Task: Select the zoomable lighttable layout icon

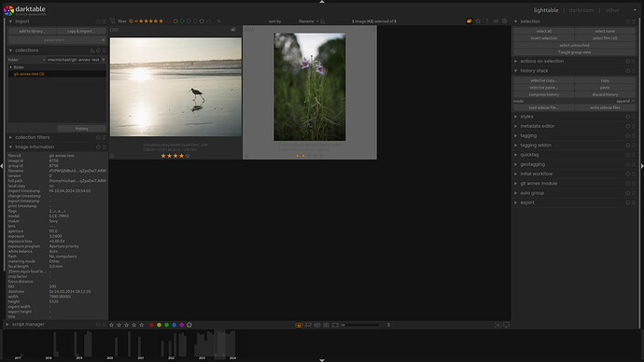Action: pyautogui.click(x=308, y=325)
